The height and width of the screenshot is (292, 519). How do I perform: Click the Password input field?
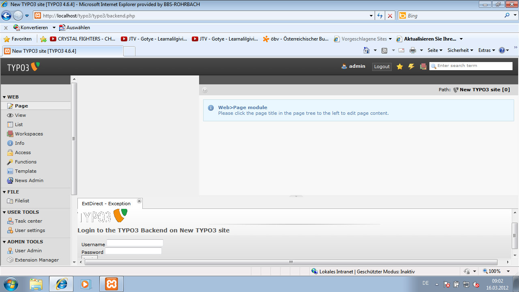point(133,251)
